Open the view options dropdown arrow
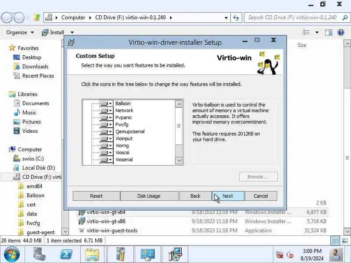The width and height of the screenshot is (351, 263). (317, 32)
